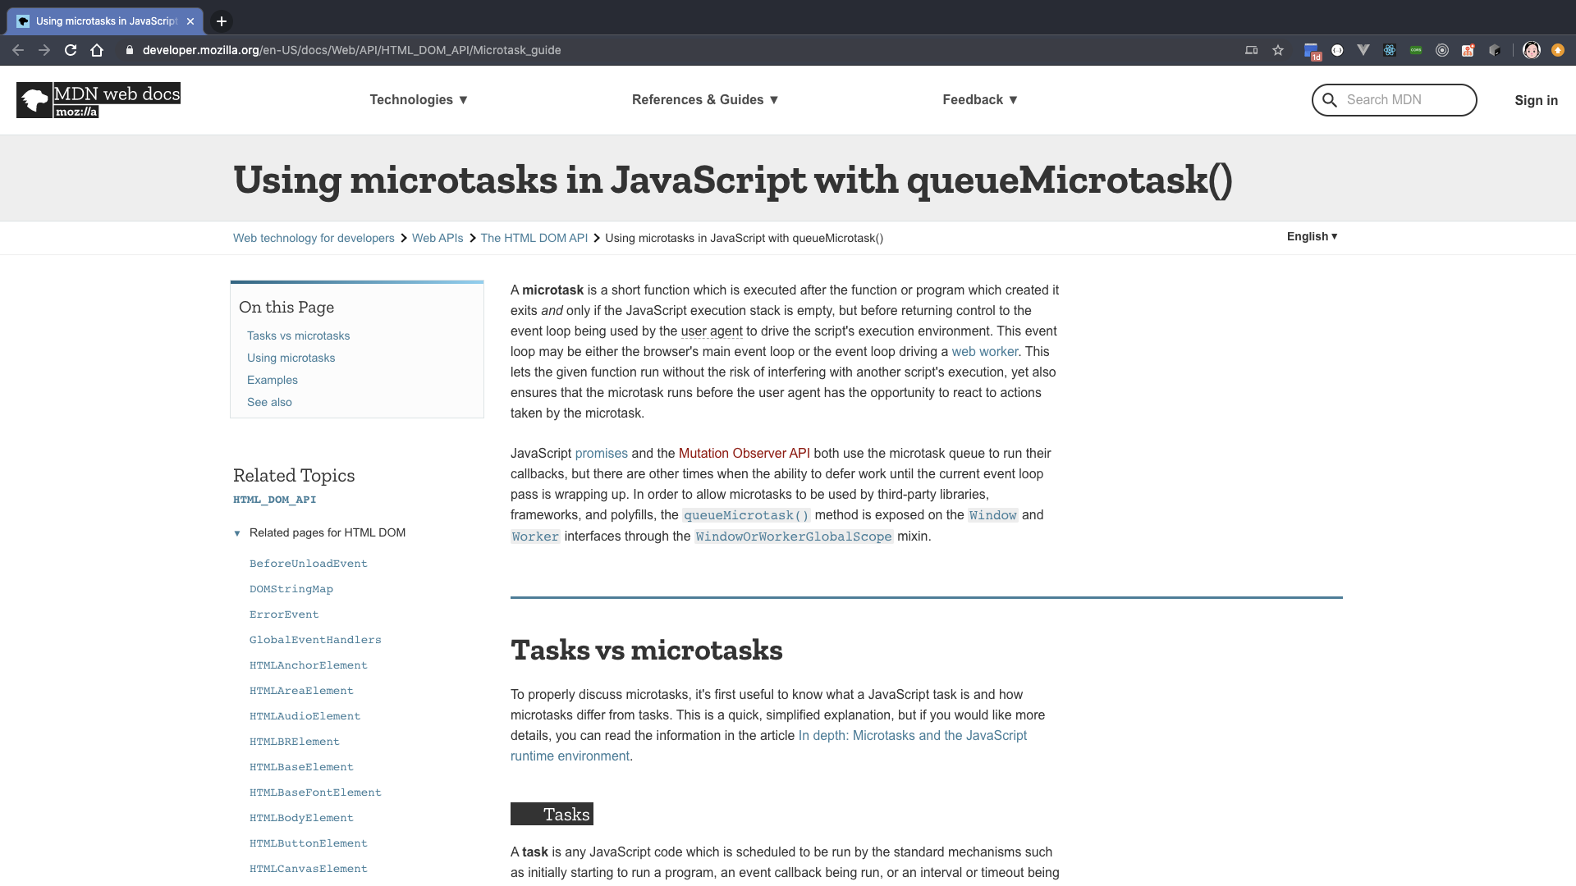
Task: Open the Technologies dropdown menu
Action: pyautogui.click(x=419, y=99)
